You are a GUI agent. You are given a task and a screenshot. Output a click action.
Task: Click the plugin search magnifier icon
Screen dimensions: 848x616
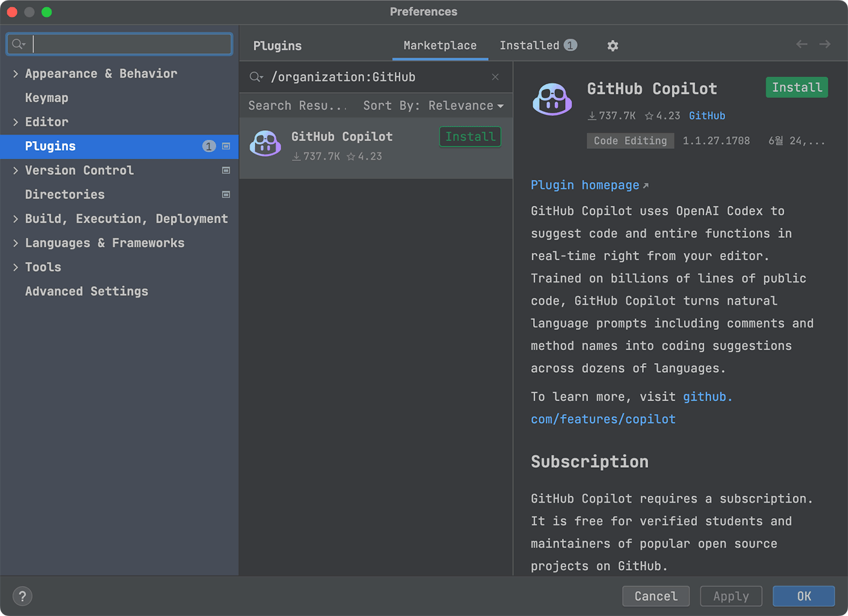click(256, 77)
